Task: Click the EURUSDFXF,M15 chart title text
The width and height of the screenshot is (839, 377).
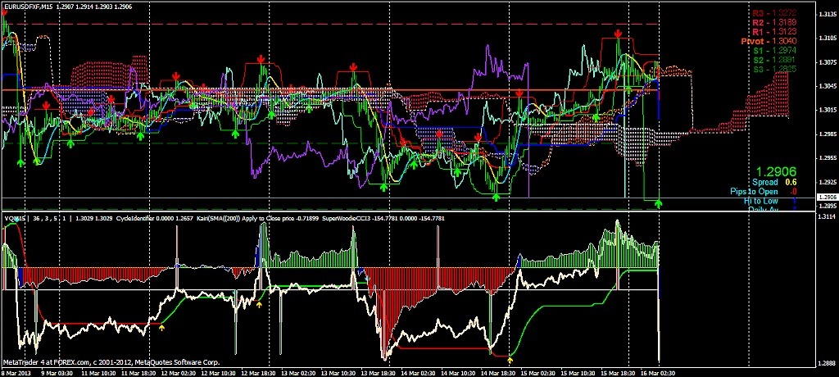Action: coord(27,7)
